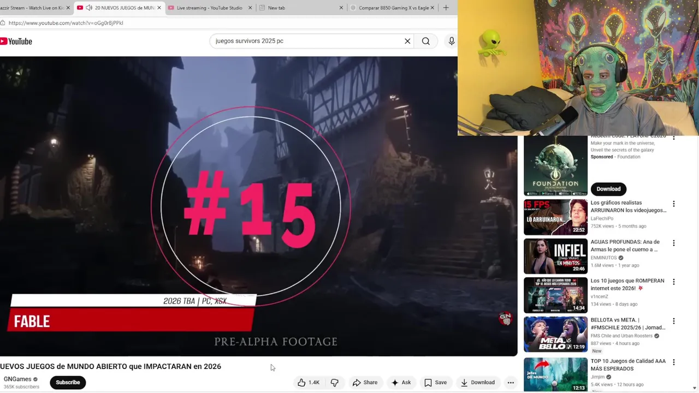This screenshot has height=393, width=699.
Task: Open the 'LO ARRUINARON' 22:52 video thumbnail
Action: coord(555,217)
